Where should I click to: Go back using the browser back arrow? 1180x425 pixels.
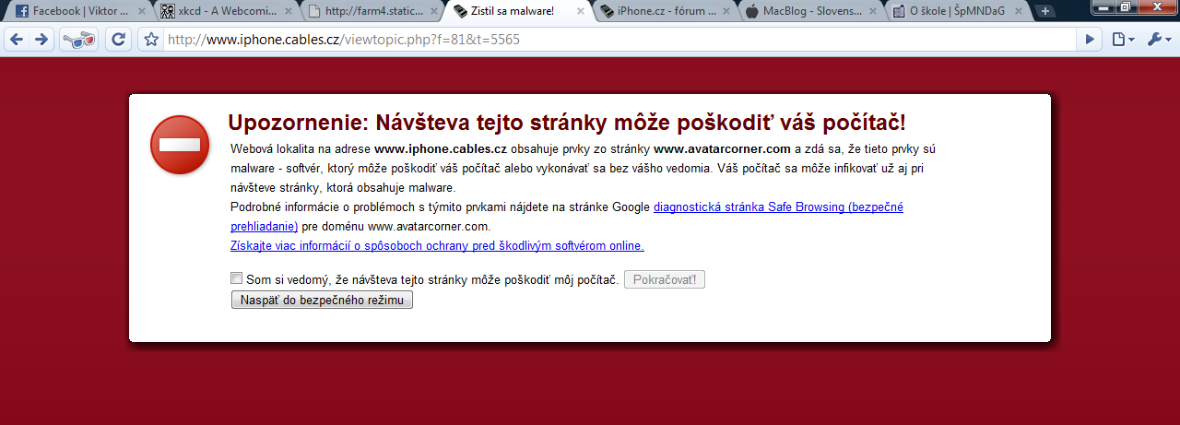pyautogui.click(x=18, y=40)
